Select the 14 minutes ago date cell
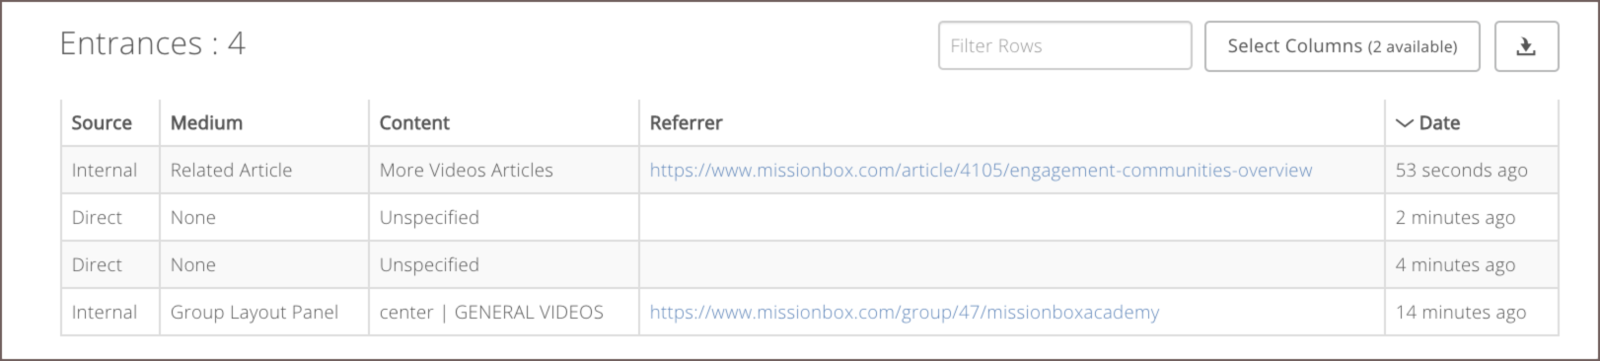The image size is (1600, 361). [x=1472, y=312]
